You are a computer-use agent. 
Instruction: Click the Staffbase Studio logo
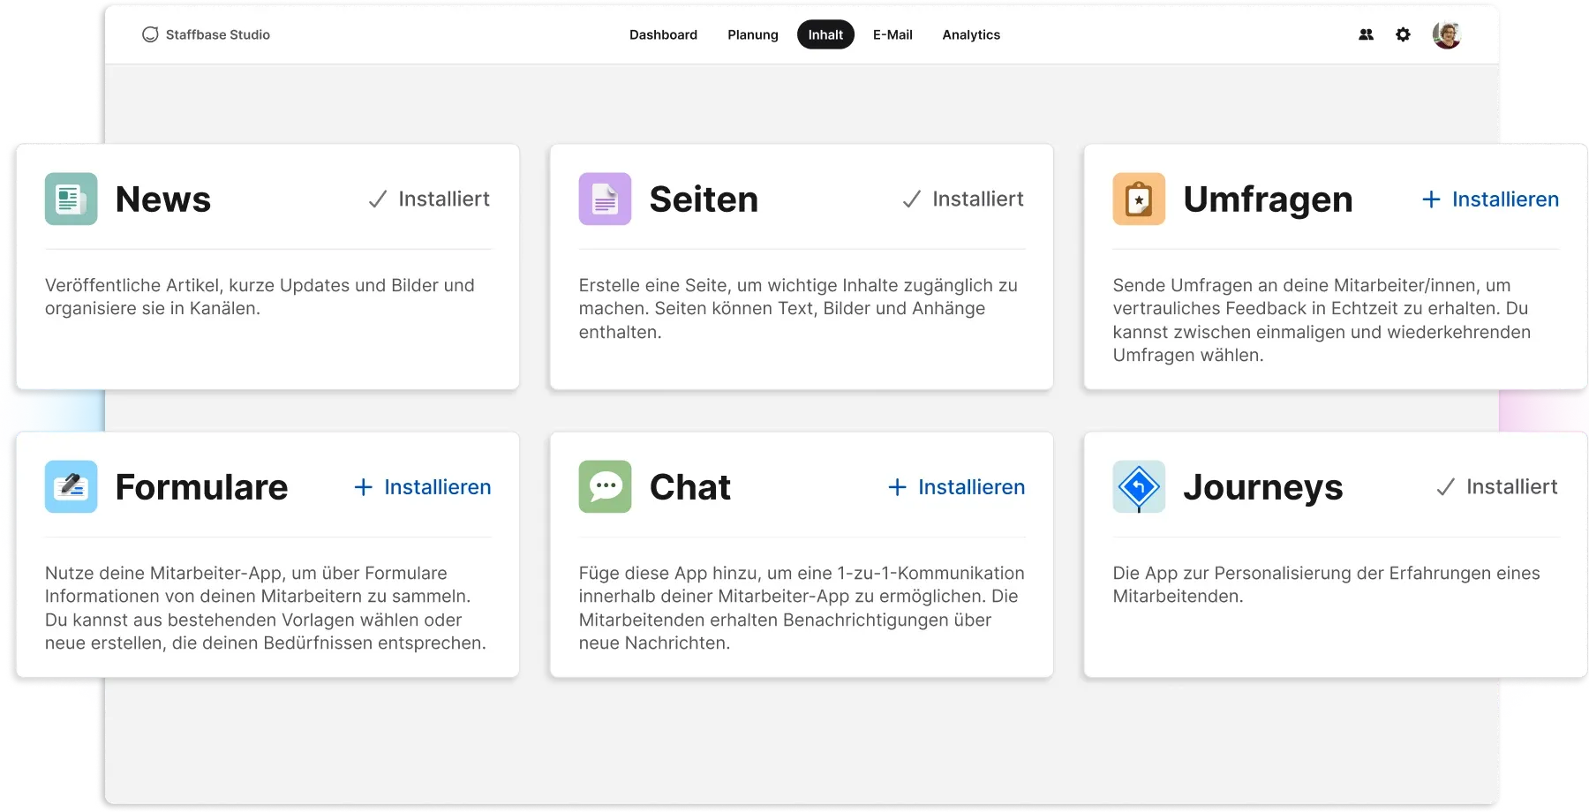coord(207,35)
